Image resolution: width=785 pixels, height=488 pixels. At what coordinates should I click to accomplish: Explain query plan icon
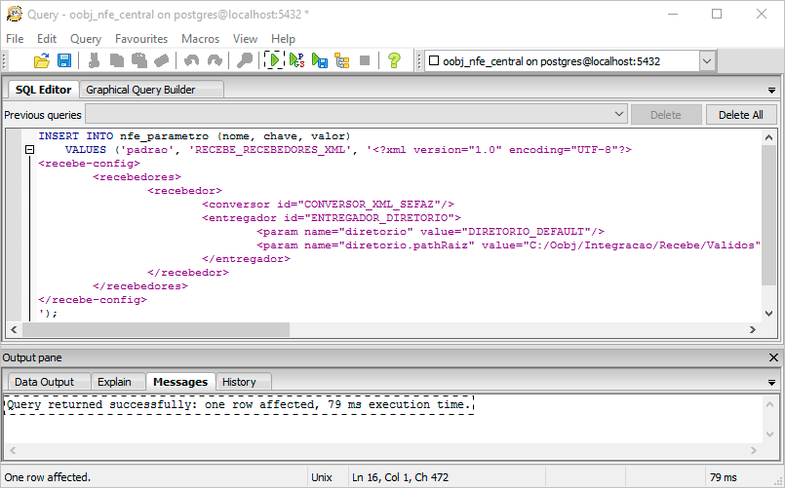click(x=342, y=61)
